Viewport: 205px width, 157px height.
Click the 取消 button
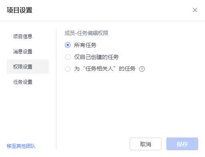pyautogui.click(x=146, y=144)
